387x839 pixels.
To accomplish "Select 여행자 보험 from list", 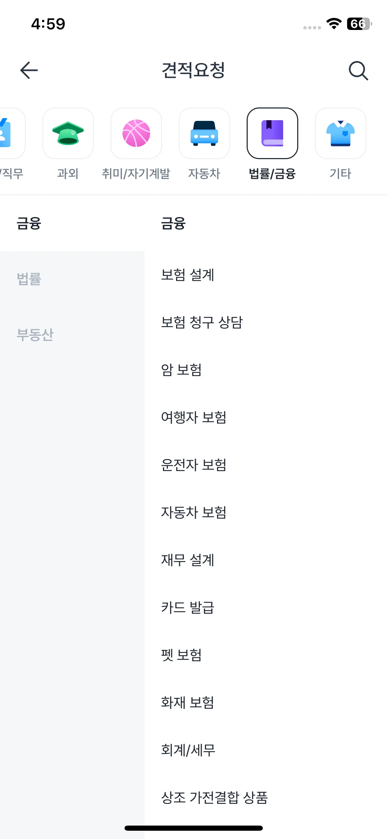I will pyautogui.click(x=194, y=417).
